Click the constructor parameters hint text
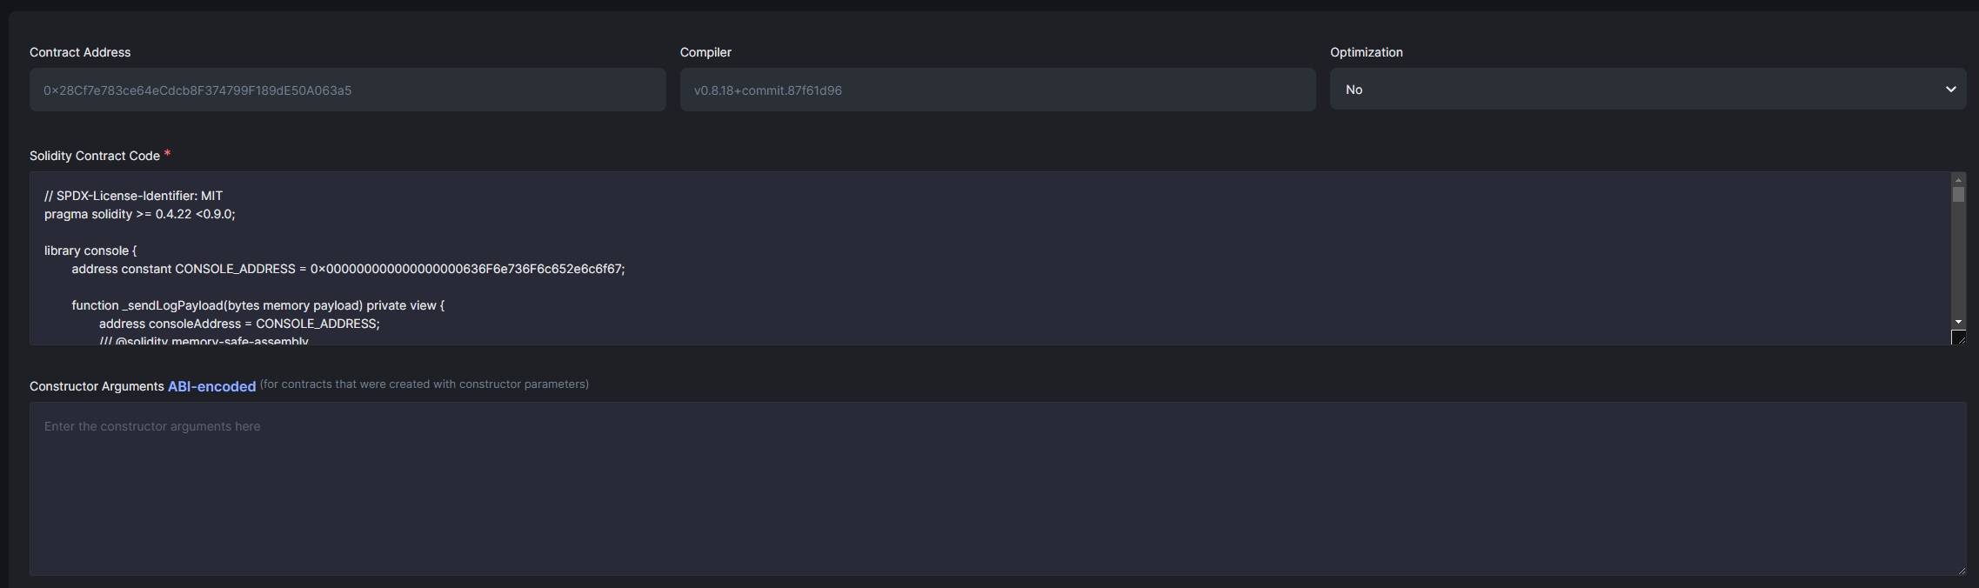 424,384
